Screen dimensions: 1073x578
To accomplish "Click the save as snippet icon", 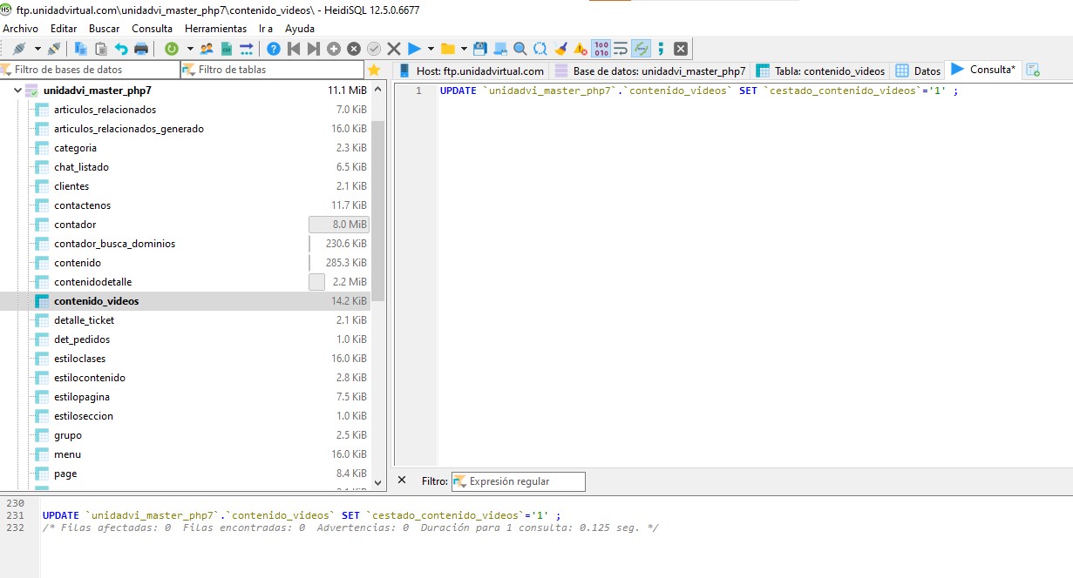I will click(500, 49).
